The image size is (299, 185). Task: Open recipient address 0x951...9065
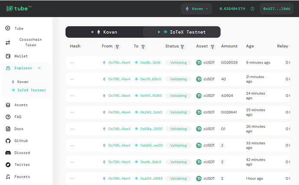(x=151, y=96)
